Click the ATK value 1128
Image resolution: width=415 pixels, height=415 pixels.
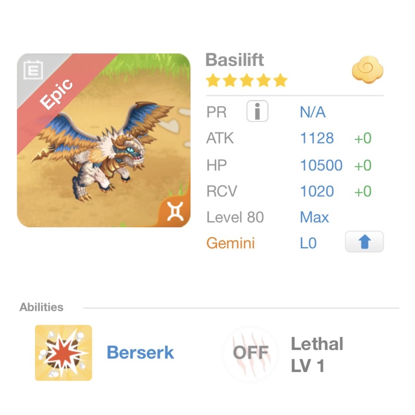(x=317, y=139)
